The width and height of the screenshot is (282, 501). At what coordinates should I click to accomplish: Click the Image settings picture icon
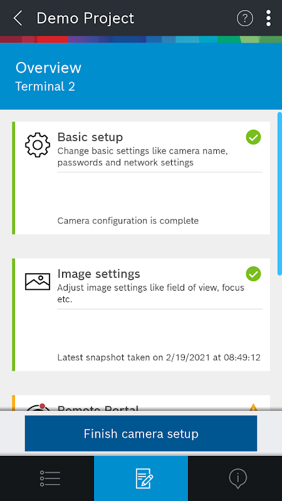(38, 281)
